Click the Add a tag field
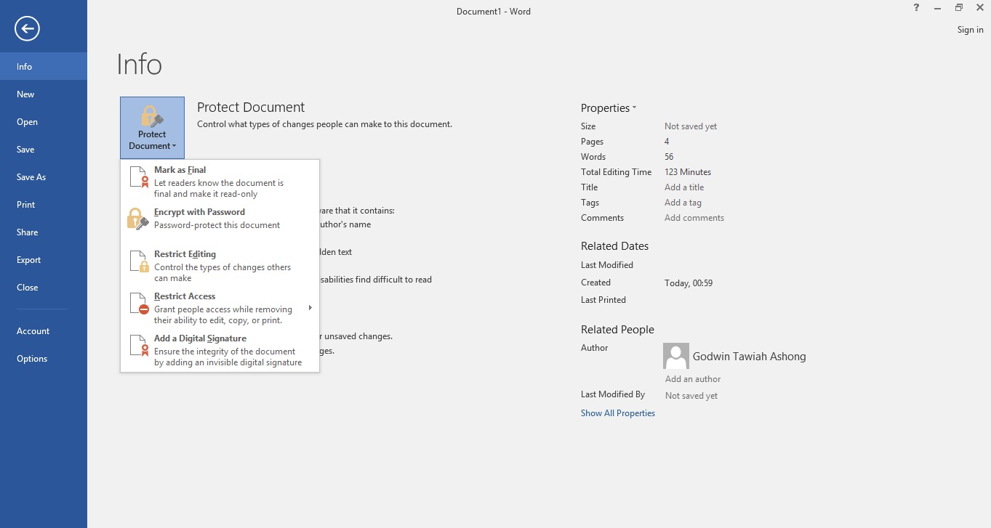 [683, 202]
